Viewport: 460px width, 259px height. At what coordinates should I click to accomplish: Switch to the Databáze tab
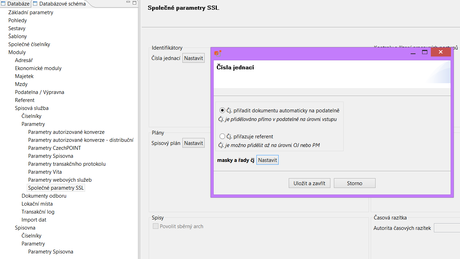point(16,4)
